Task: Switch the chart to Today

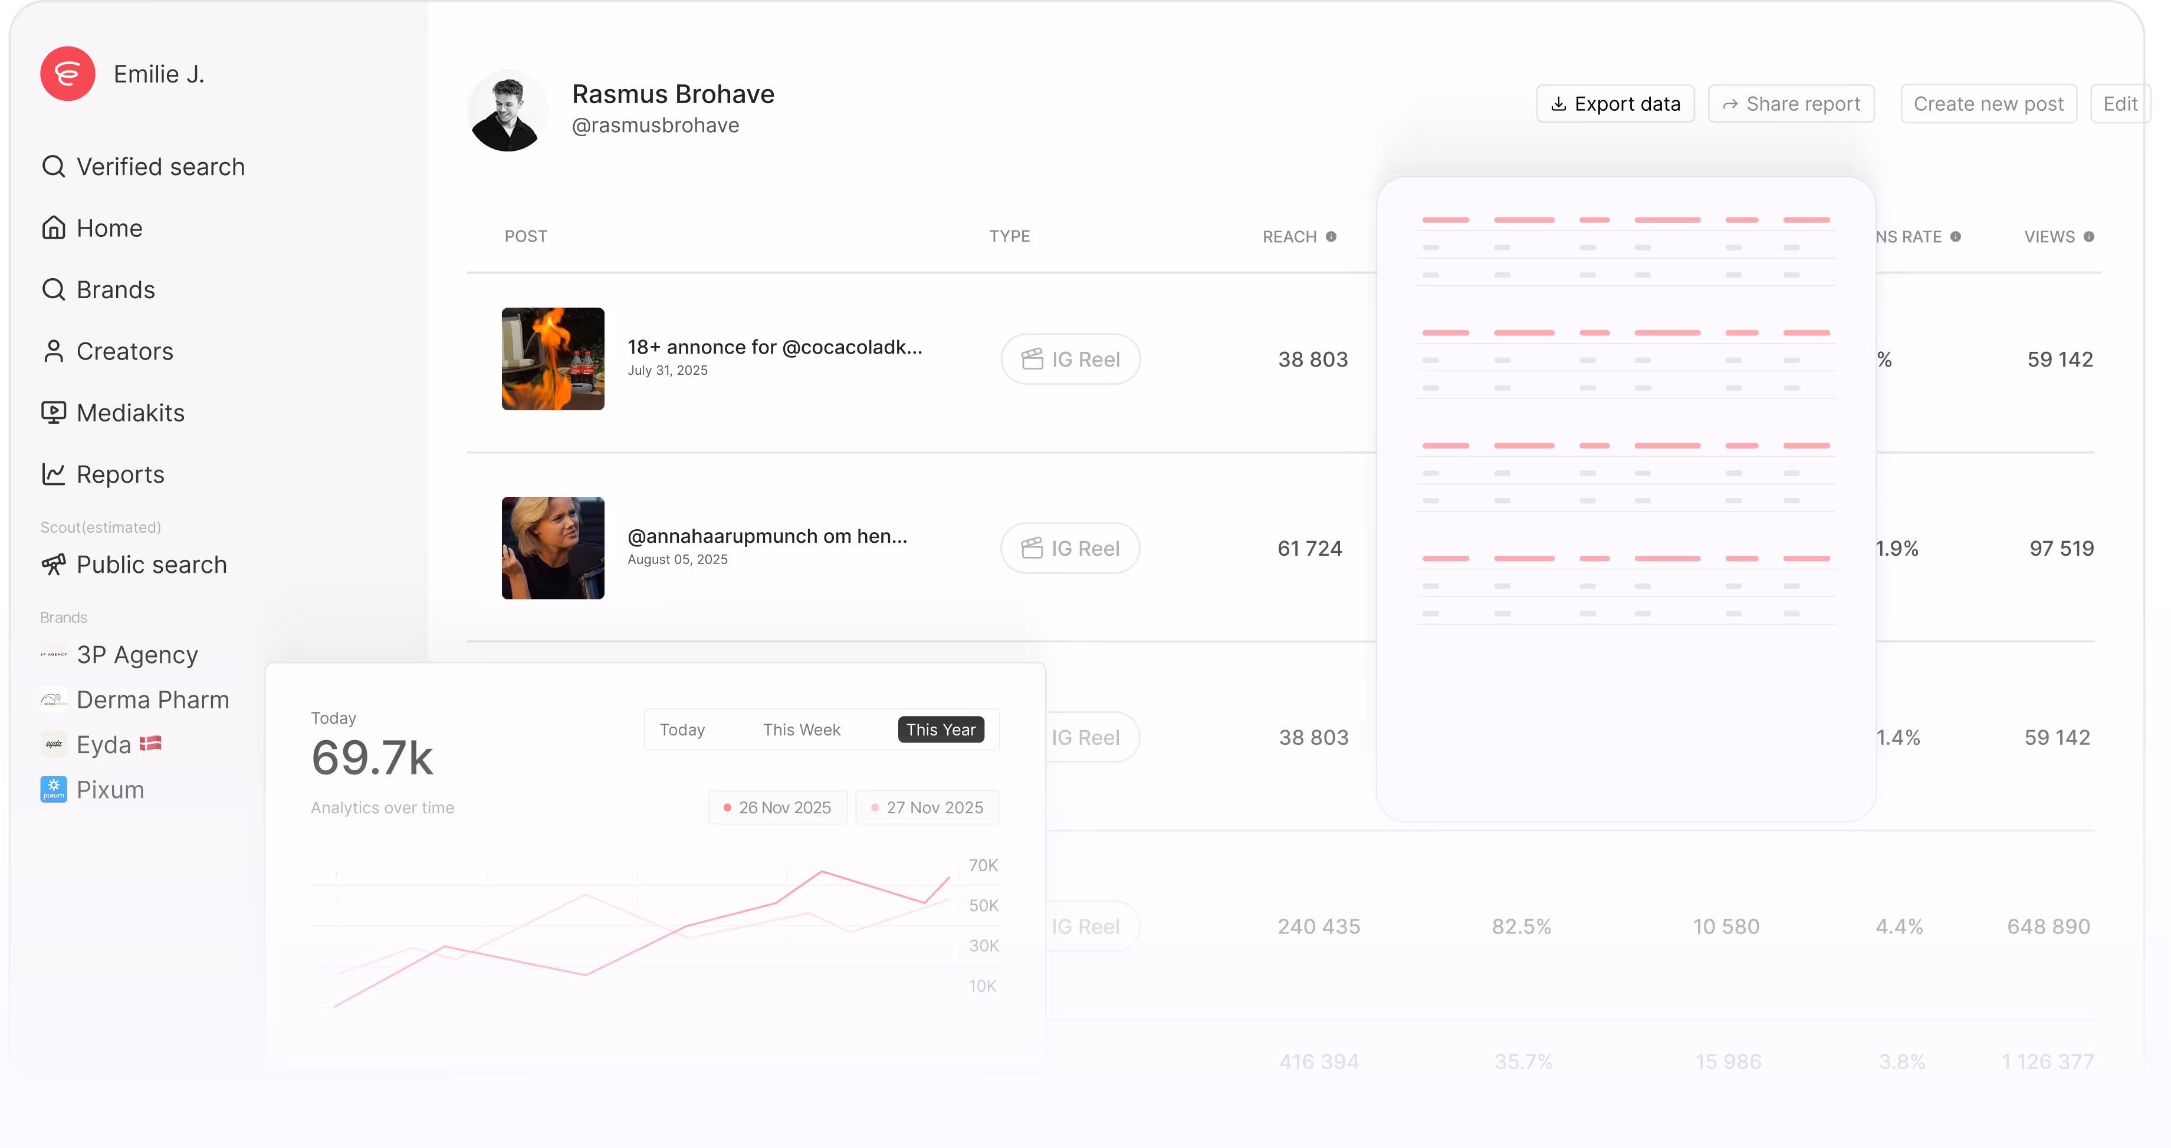Action: point(682,730)
